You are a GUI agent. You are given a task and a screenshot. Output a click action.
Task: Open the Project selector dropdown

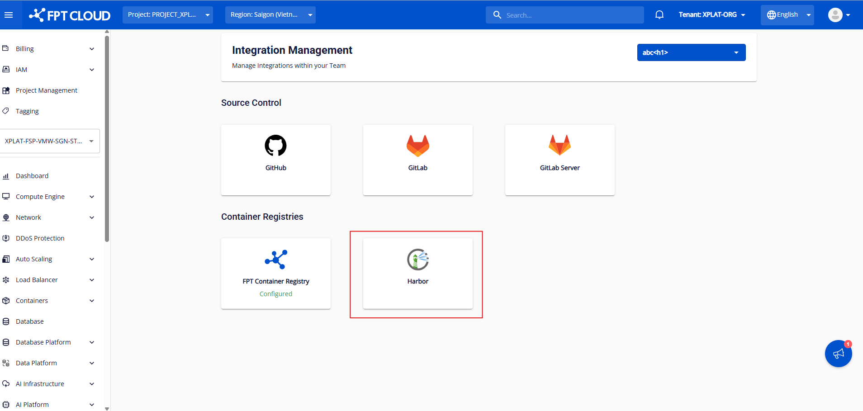tap(167, 15)
